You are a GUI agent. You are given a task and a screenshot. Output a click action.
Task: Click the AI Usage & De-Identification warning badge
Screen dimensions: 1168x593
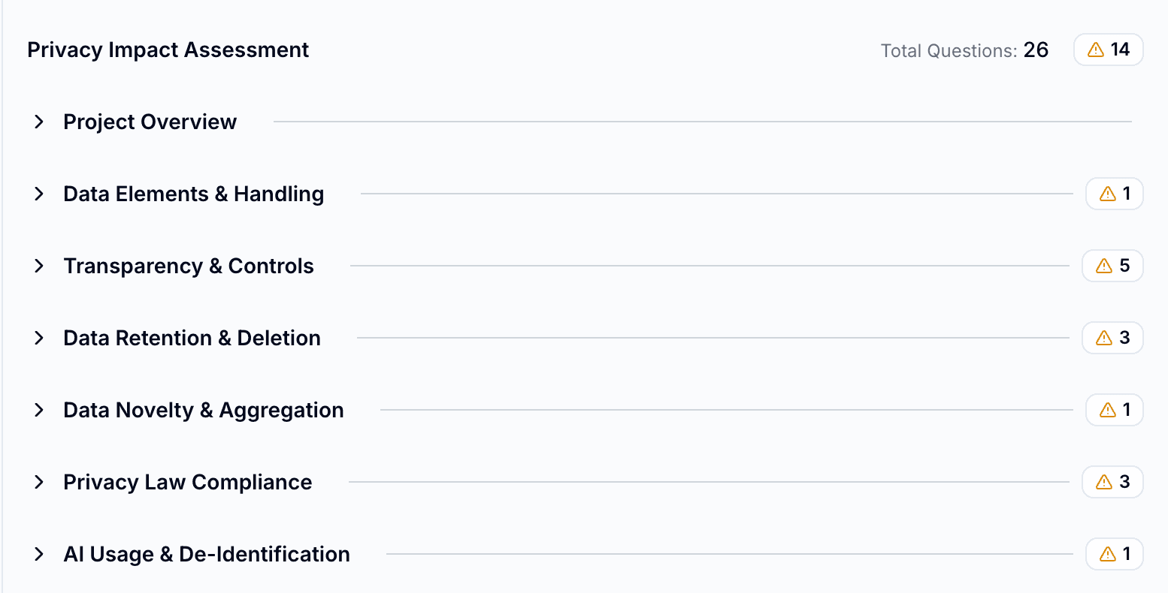click(x=1114, y=554)
